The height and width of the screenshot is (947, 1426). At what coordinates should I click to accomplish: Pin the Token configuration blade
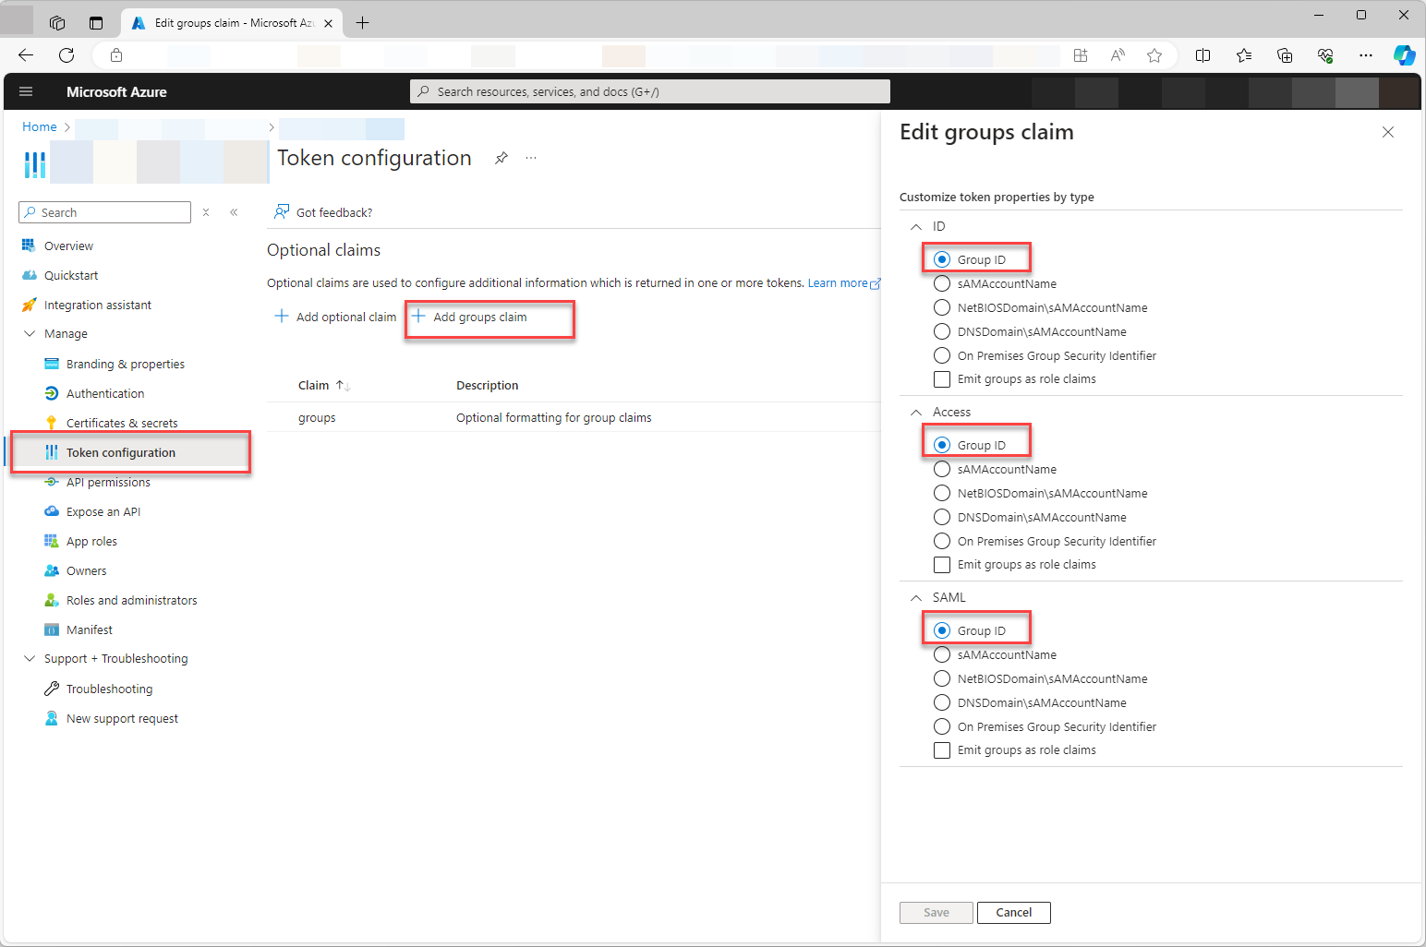click(502, 158)
